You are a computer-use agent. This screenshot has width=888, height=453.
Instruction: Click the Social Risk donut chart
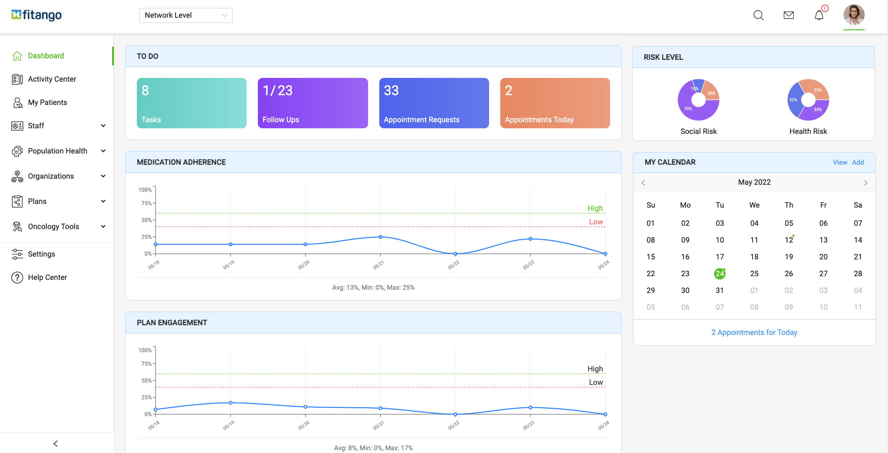[698, 100]
